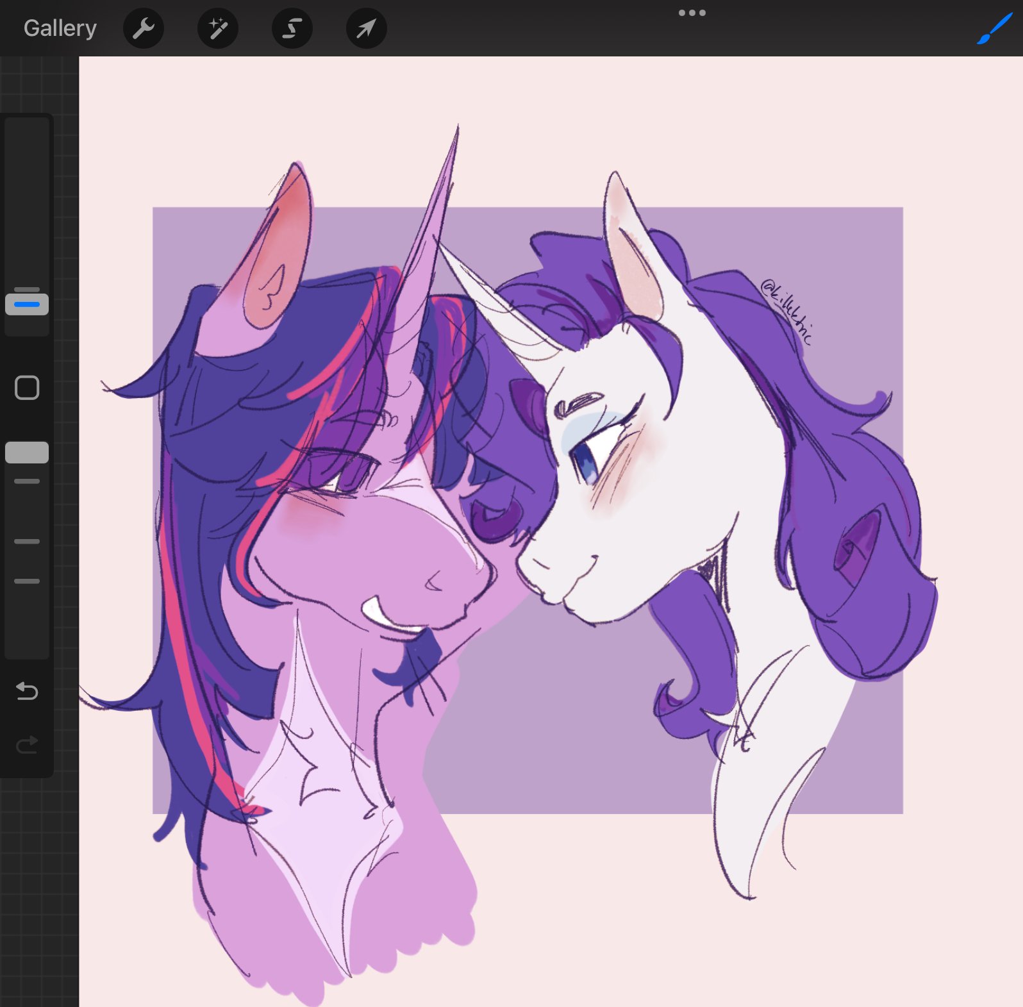Undo the last stroke

(x=27, y=691)
